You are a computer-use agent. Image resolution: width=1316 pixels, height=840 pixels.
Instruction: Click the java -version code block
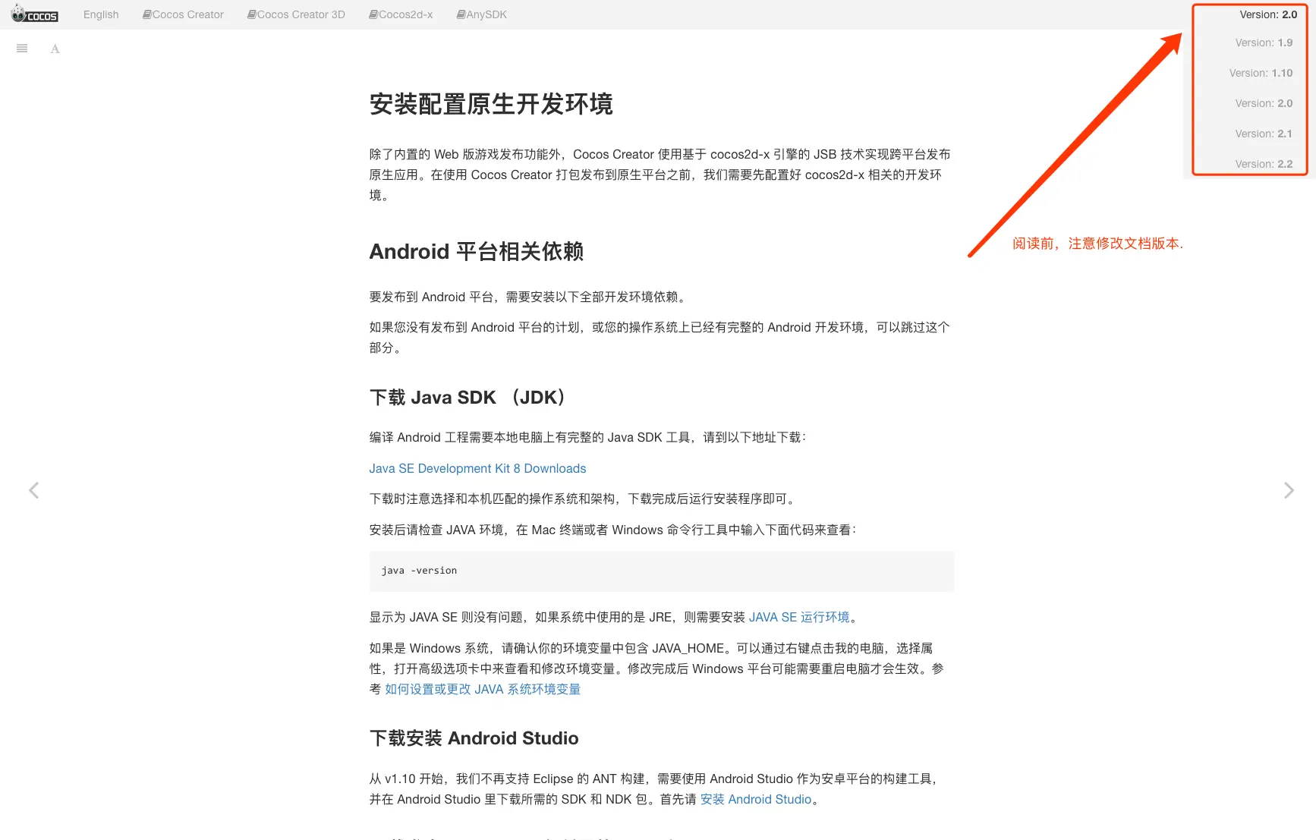[x=661, y=571]
